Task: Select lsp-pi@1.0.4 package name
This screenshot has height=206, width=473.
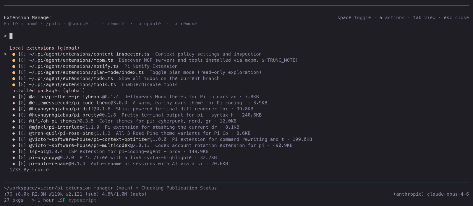Action: (x=46, y=151)
